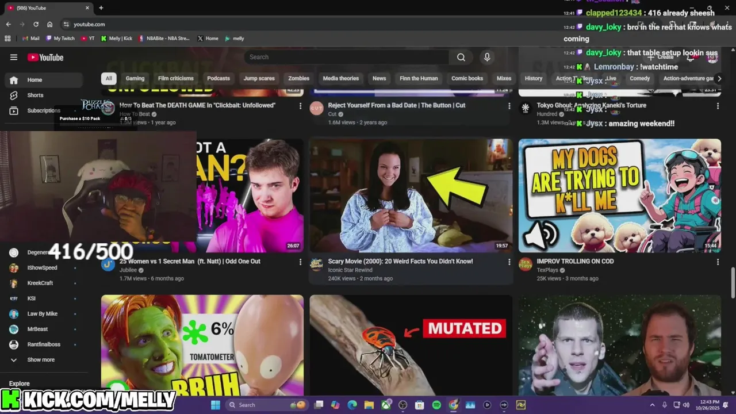
Task: Open options for 25 Women vs 1 Secret Man
Action: click(x=300, y=262)
